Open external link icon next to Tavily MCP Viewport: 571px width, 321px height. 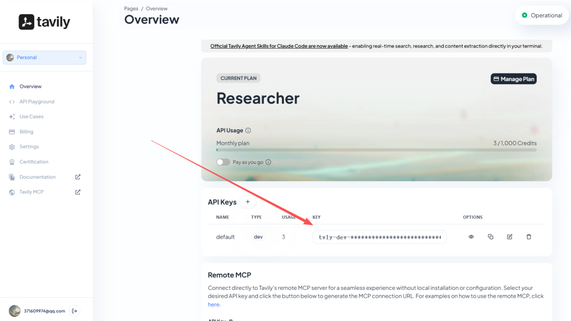pyautogui.click(x=78, y=192)
